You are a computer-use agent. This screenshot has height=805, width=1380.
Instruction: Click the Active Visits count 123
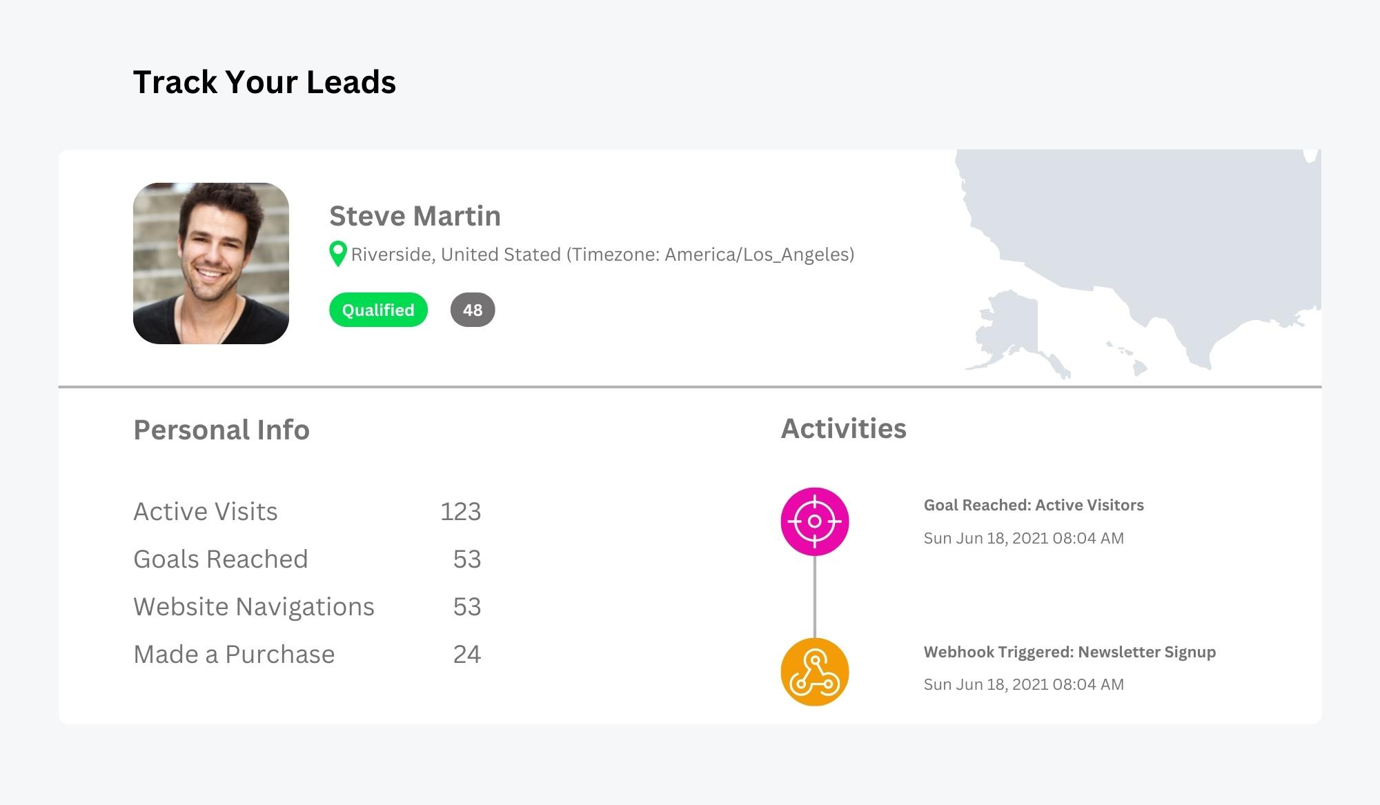tap(460, 511)
